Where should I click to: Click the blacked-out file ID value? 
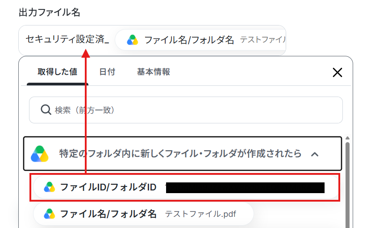point(245,187)
